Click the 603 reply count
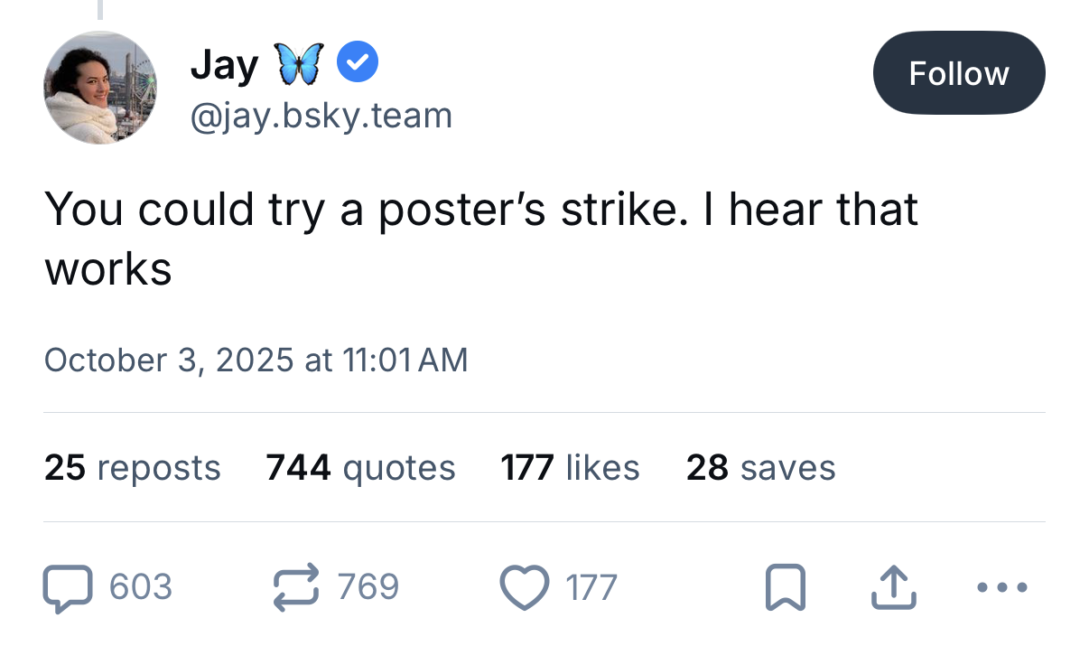 click(x=140, y=587)
